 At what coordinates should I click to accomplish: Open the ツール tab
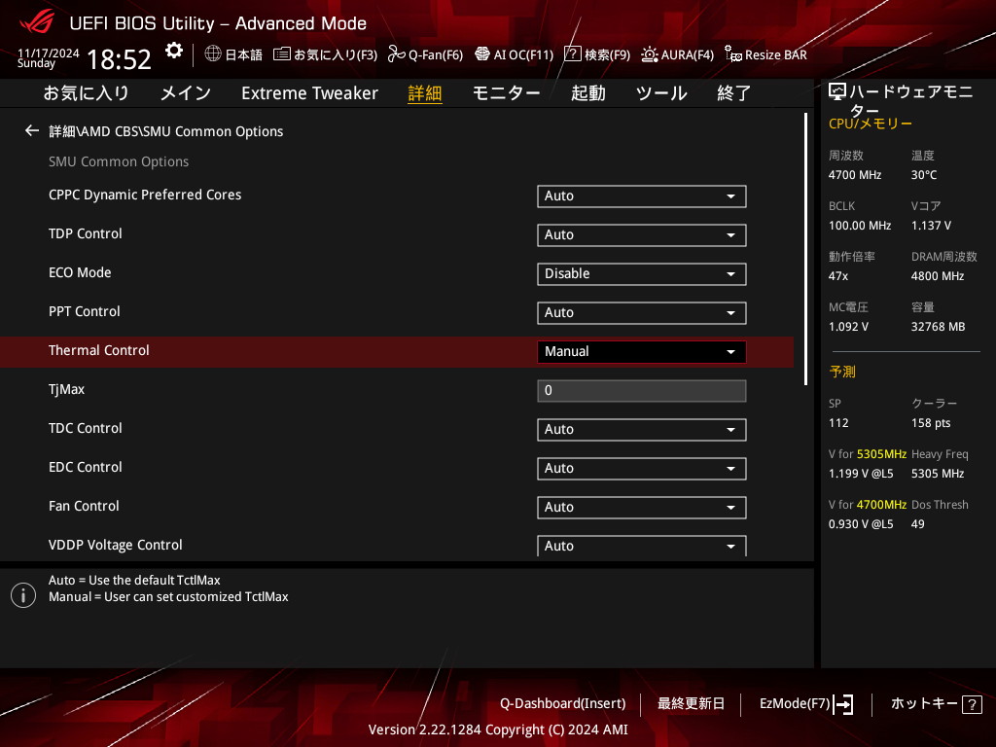click(661, 93)
